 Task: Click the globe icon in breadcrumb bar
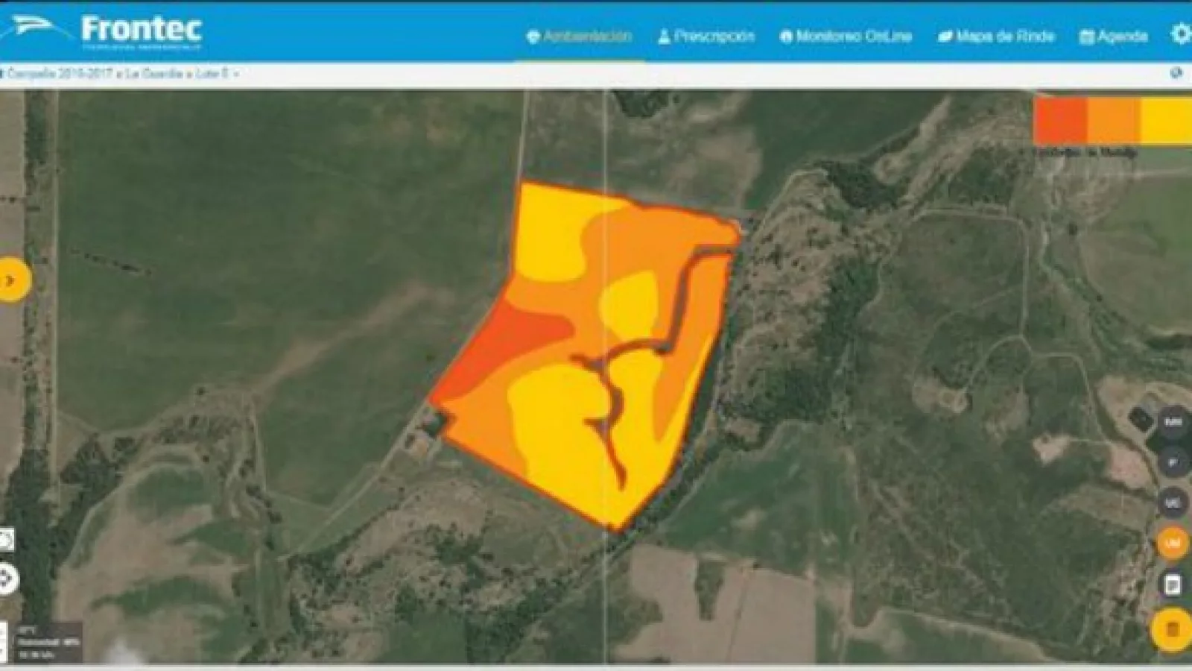[1176, 73]
